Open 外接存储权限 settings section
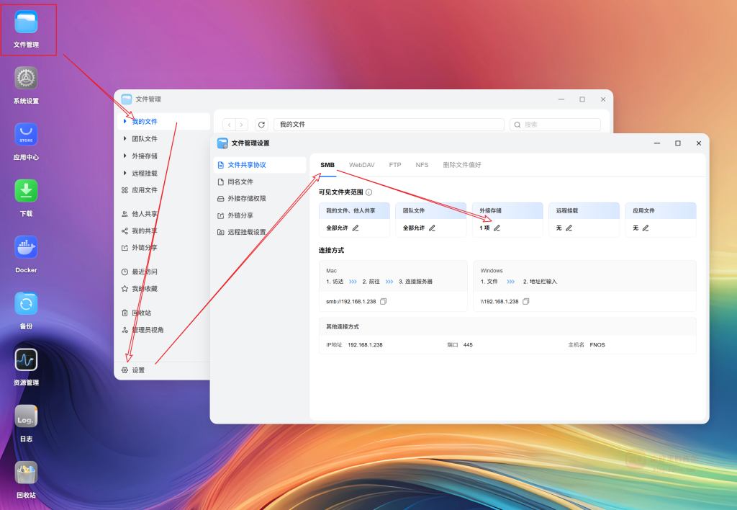 click(x=246, y=198)
